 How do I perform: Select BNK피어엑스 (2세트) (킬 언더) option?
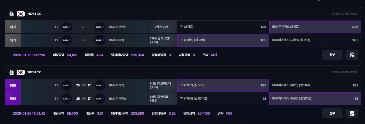coord(315,40)
